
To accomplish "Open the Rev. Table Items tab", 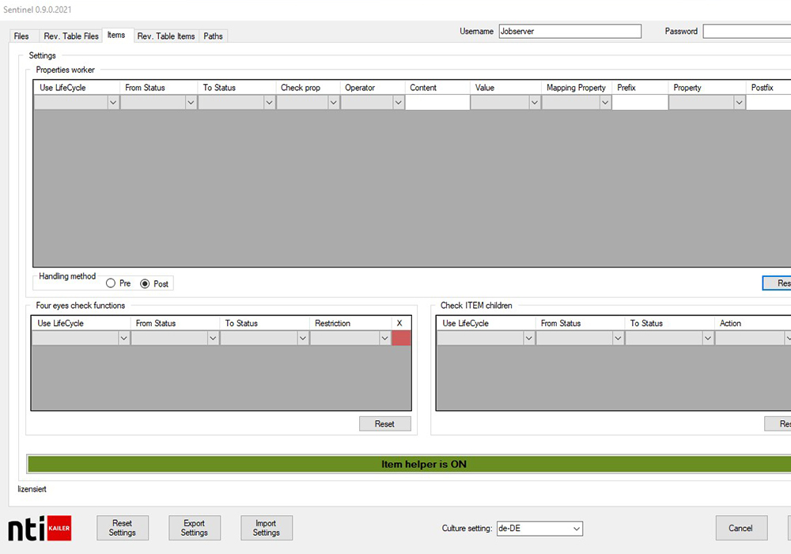I will (165, 36).
